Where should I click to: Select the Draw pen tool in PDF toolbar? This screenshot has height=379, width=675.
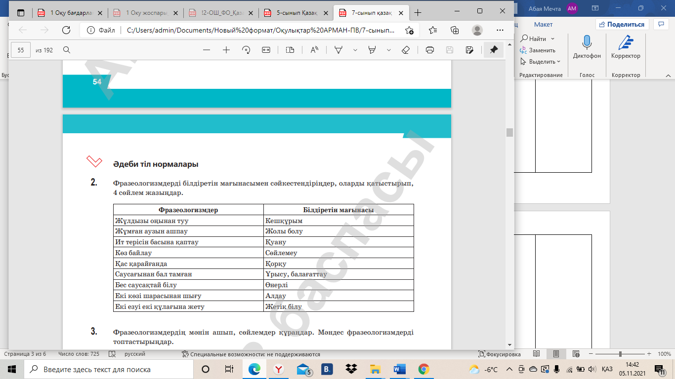pos(339,50)
